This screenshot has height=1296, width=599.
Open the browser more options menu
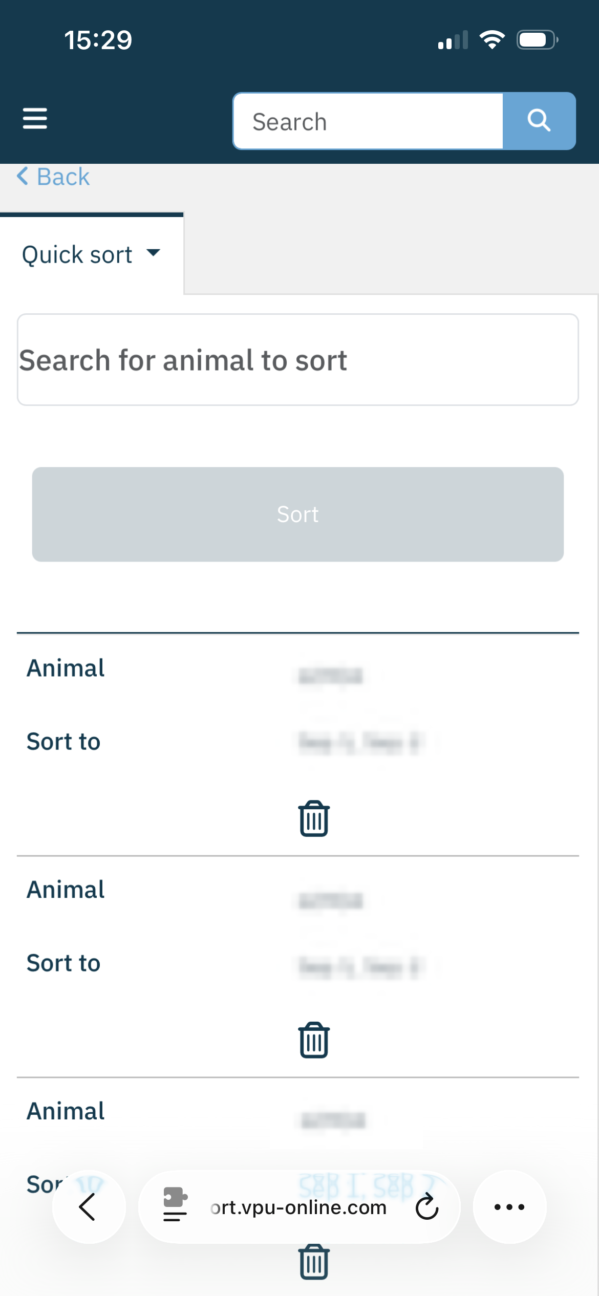(509, 1207)
